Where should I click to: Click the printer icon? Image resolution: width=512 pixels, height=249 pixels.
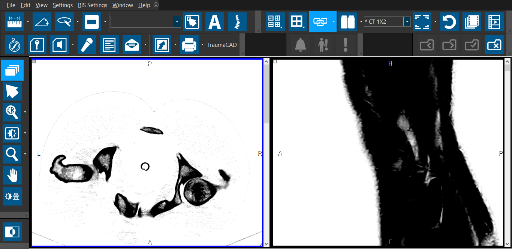(189, 45)
